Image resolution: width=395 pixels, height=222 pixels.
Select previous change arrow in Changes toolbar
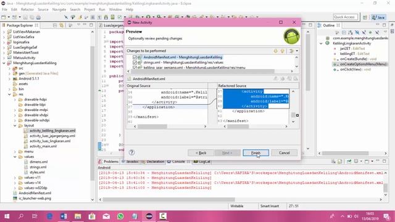tap(283, 51)
